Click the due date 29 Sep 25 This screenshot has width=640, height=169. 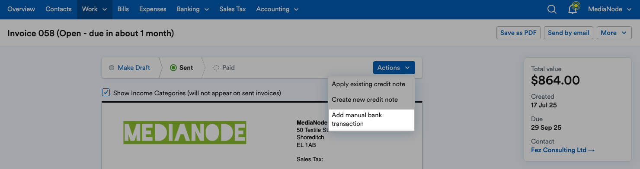pyautogui.click(x=547, y=127)
